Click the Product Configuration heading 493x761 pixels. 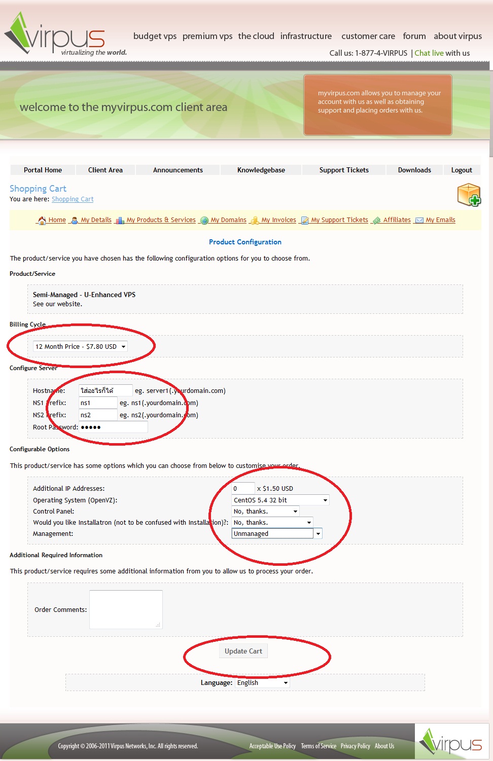coord(245,242)
